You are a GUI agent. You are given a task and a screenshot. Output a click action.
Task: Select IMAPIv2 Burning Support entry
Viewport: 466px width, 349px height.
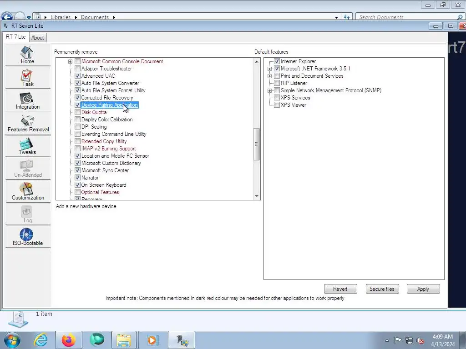(x=108, y=149)
